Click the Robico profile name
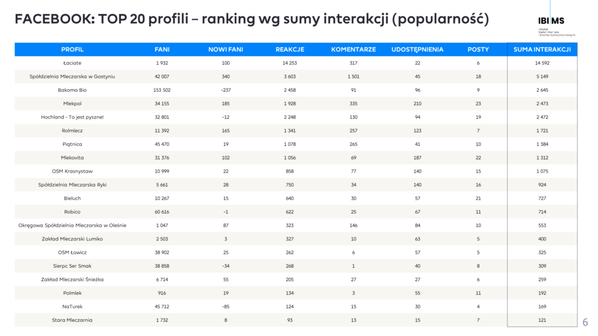This screenshot has height=336, width=598. pos(72,212)
